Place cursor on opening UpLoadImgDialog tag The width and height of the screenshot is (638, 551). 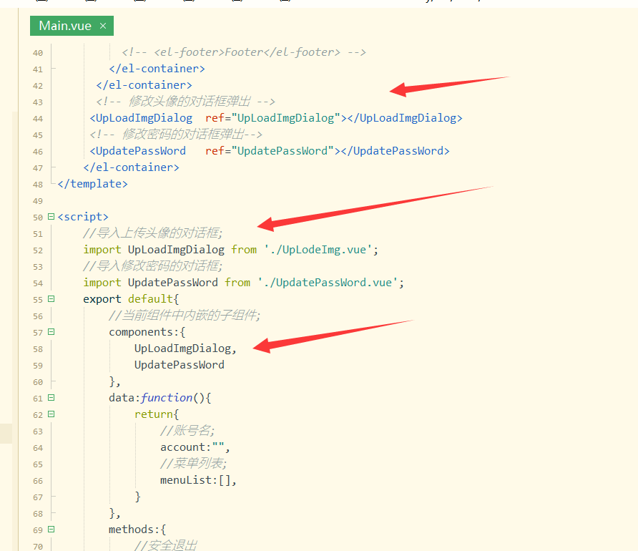(x=141, y=118)
